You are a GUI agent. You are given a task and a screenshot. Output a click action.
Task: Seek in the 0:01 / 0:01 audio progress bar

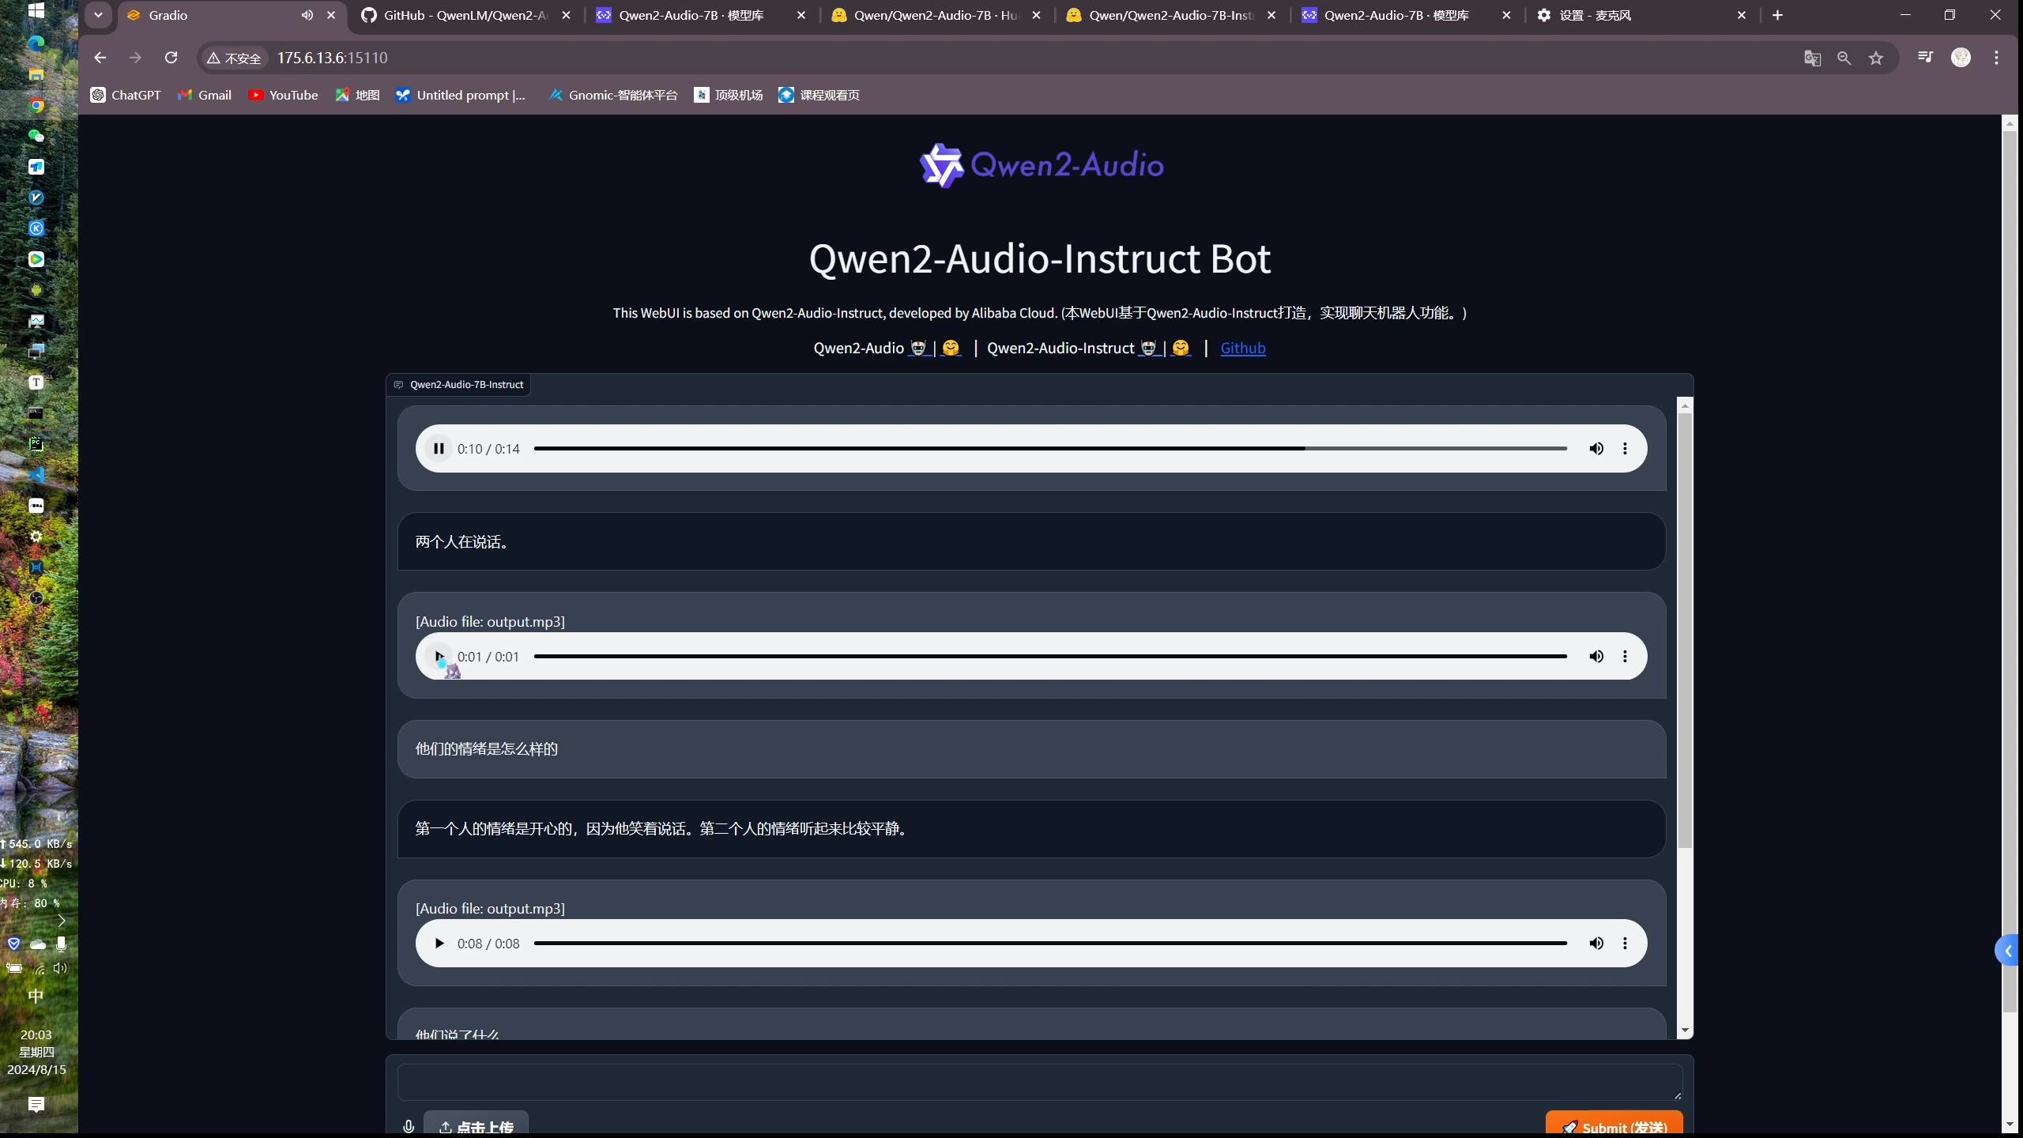1050,657
